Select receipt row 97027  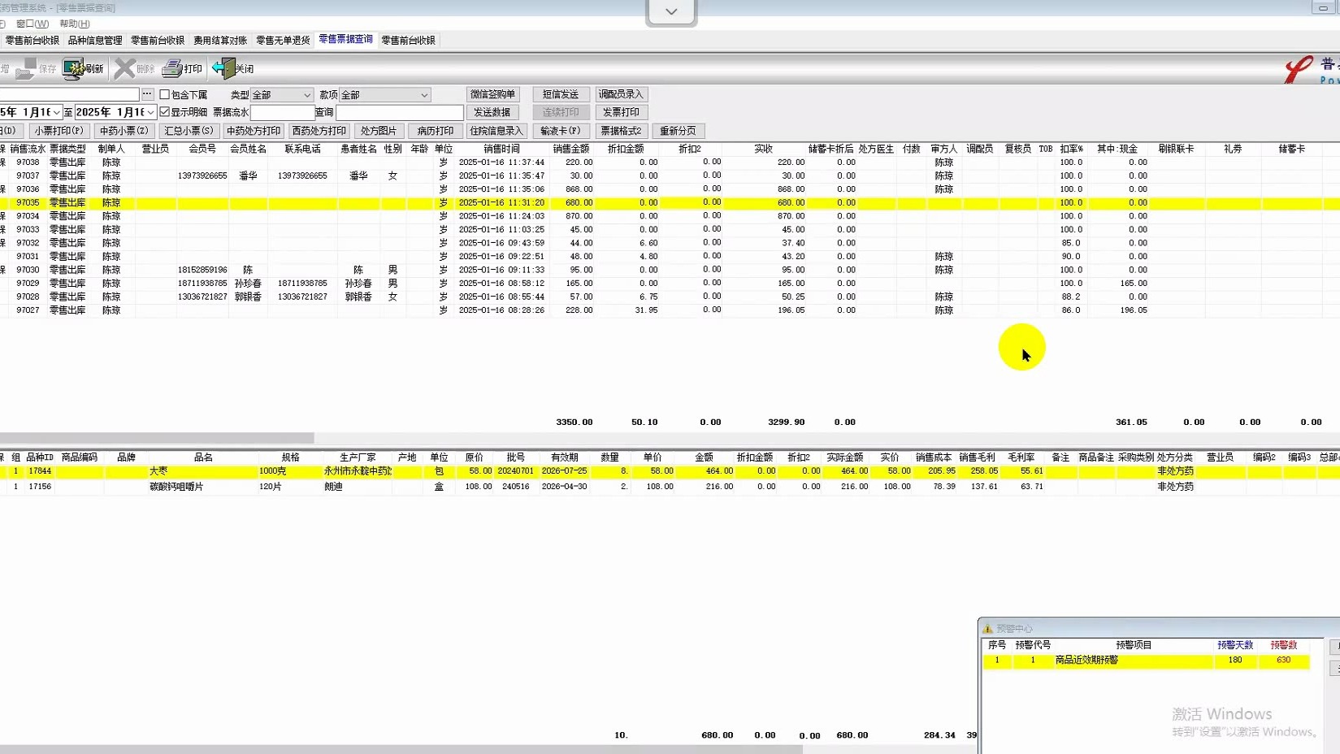pos(670,310)
